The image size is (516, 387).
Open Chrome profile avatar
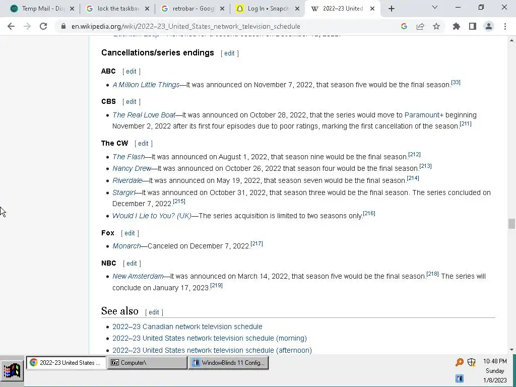(x=489, y=26)
